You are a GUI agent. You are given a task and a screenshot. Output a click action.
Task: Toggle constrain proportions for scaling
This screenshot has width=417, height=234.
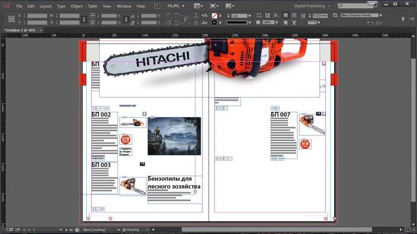(126, 19)
